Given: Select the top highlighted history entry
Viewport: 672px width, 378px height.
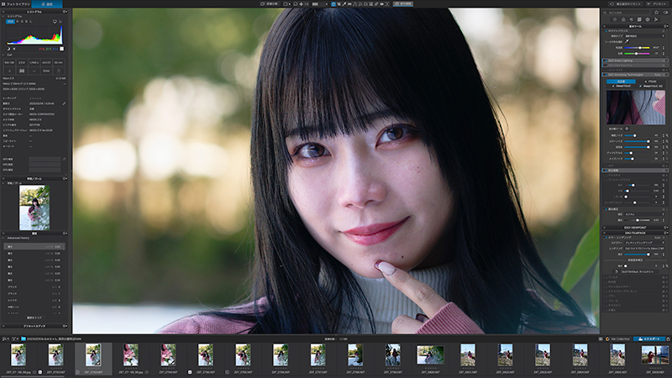Looking at the screenshot, I should point(34,246).
